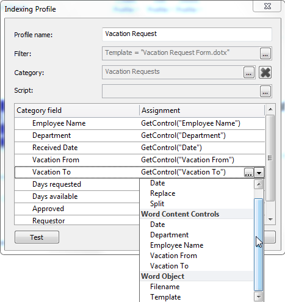The height and width of the screenshot is (302, 285).
Task: Click GetControl("Employee Name") assignment cell
Action: (x=202, y=123)
